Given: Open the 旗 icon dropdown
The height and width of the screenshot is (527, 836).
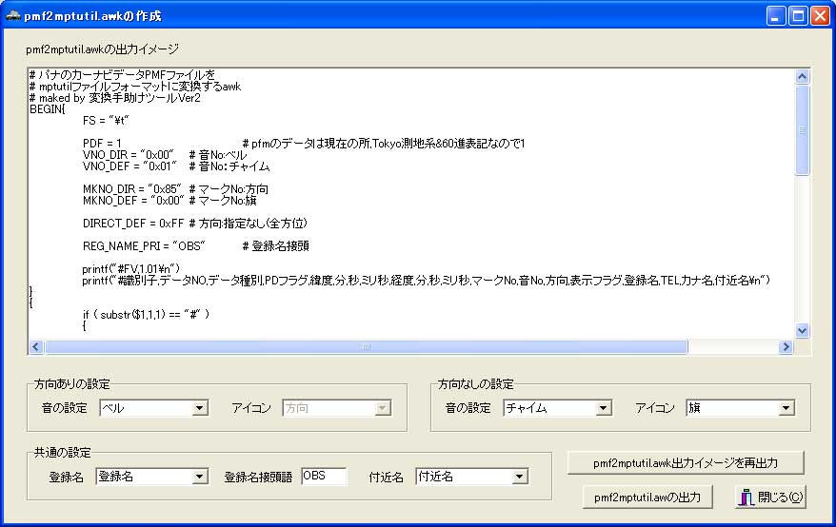Looking at the screenshot, I should coord(786,408).
